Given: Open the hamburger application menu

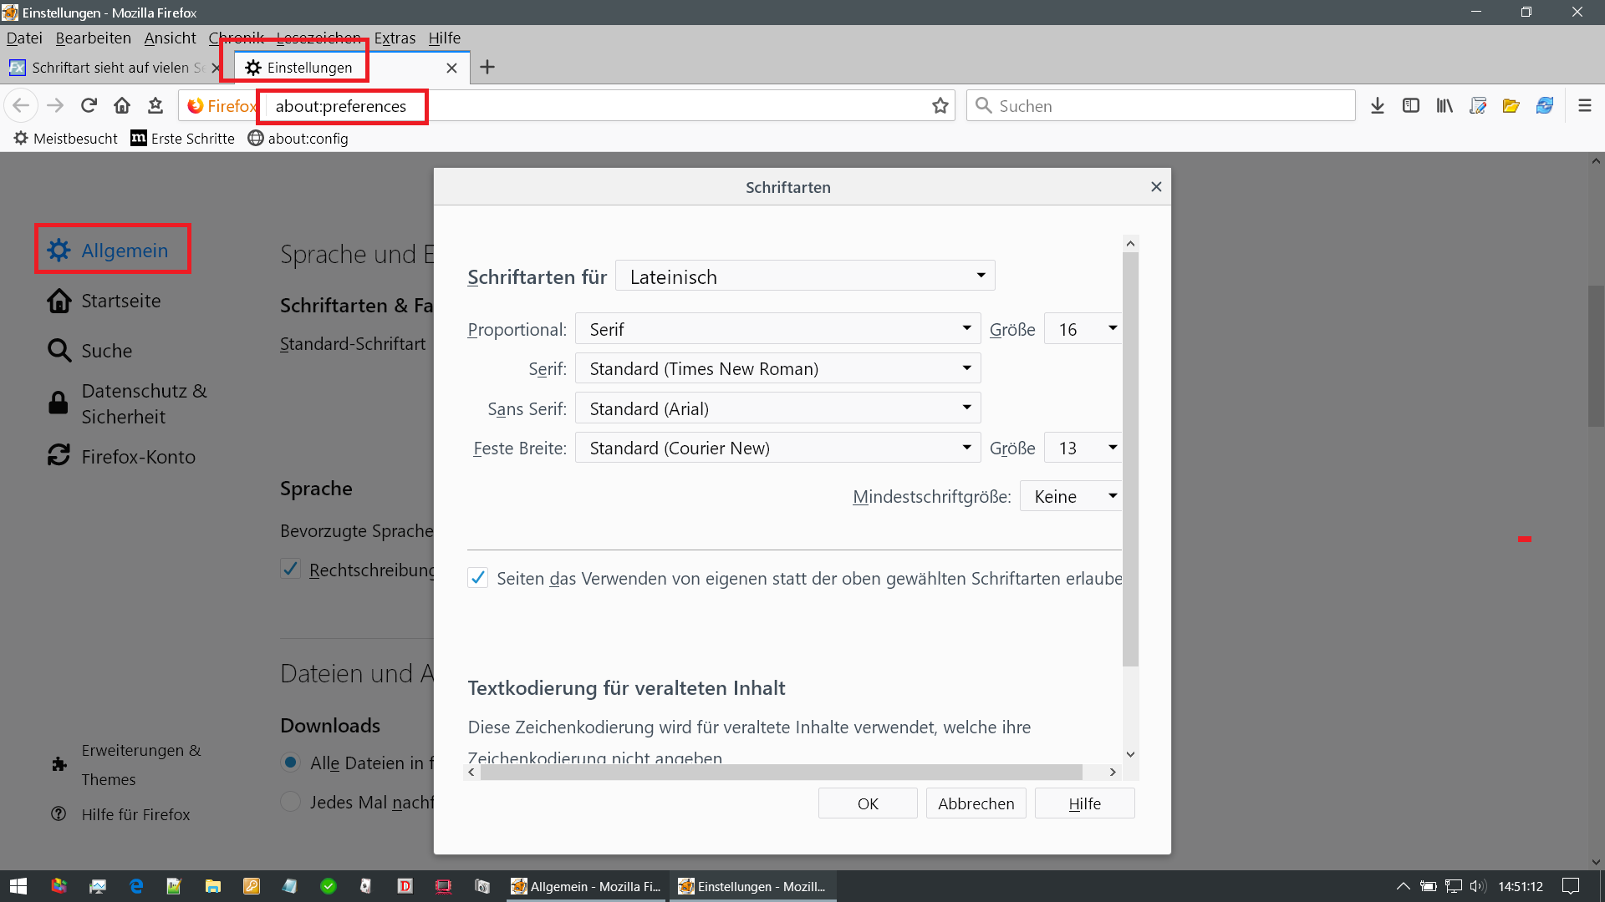Looking at the screenshot, I should (x=1584, y=105).
